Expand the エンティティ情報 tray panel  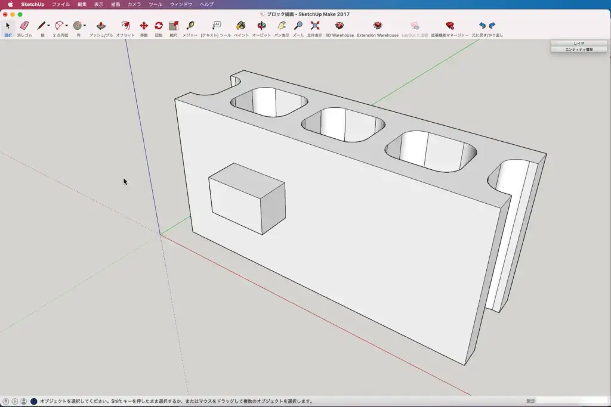579,49
